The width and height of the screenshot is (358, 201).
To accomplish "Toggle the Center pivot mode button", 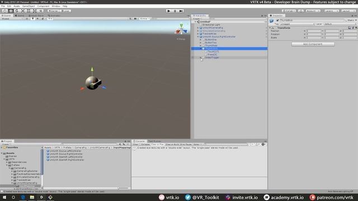I will pyautogui.click(x=54, y=11).
